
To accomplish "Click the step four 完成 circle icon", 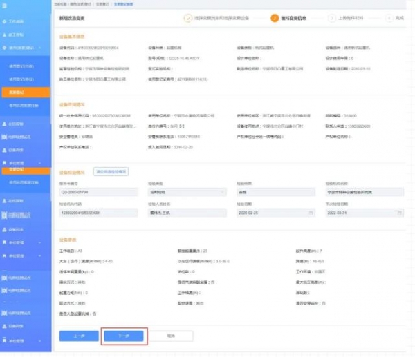I will 389,18.
